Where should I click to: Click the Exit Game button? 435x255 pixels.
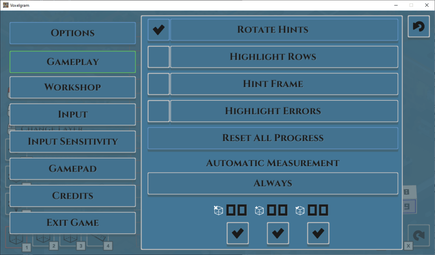[x=73, y=223]
